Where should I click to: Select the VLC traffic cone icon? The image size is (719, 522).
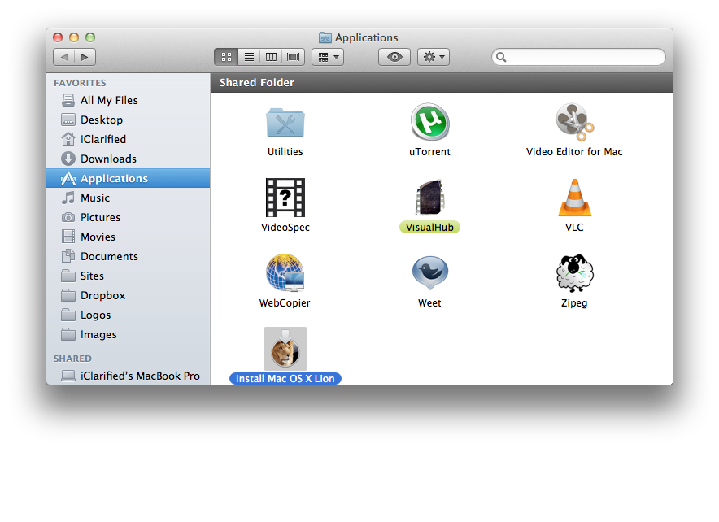574,198
